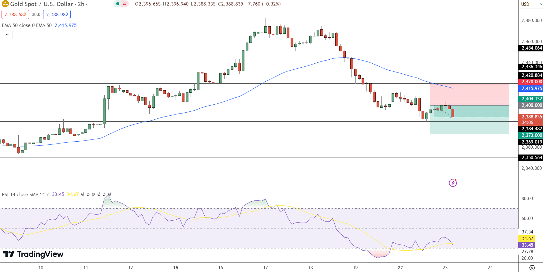This screenshot has height=272, width=543.
Task: Click the spread value 30.0
Action: point(36,14)
